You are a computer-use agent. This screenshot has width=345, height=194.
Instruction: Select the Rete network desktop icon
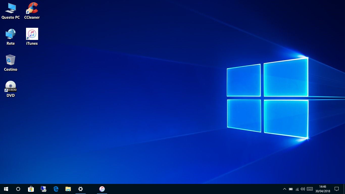[11, 37]
